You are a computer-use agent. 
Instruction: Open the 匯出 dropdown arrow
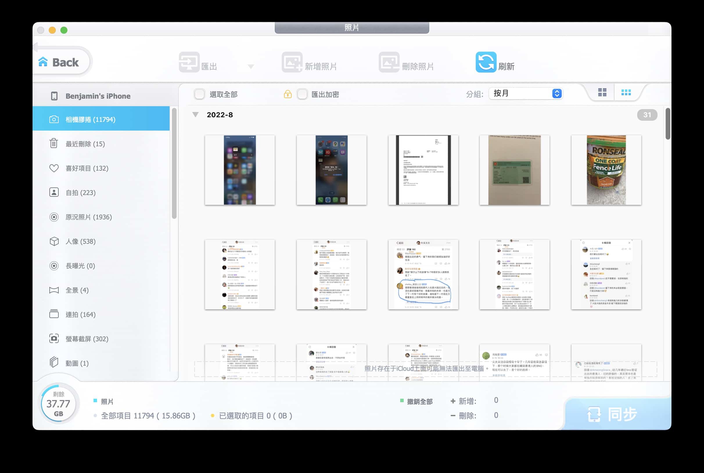[x=251, y=66]
